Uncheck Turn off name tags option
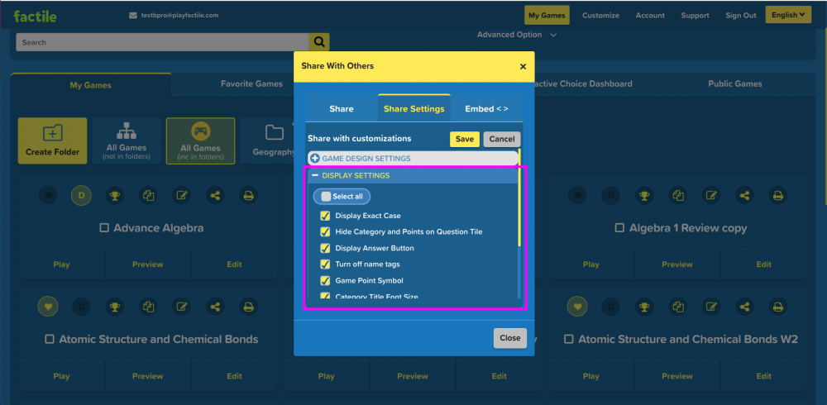Screen dimensions: 827x405 click(x=325, y=264)
